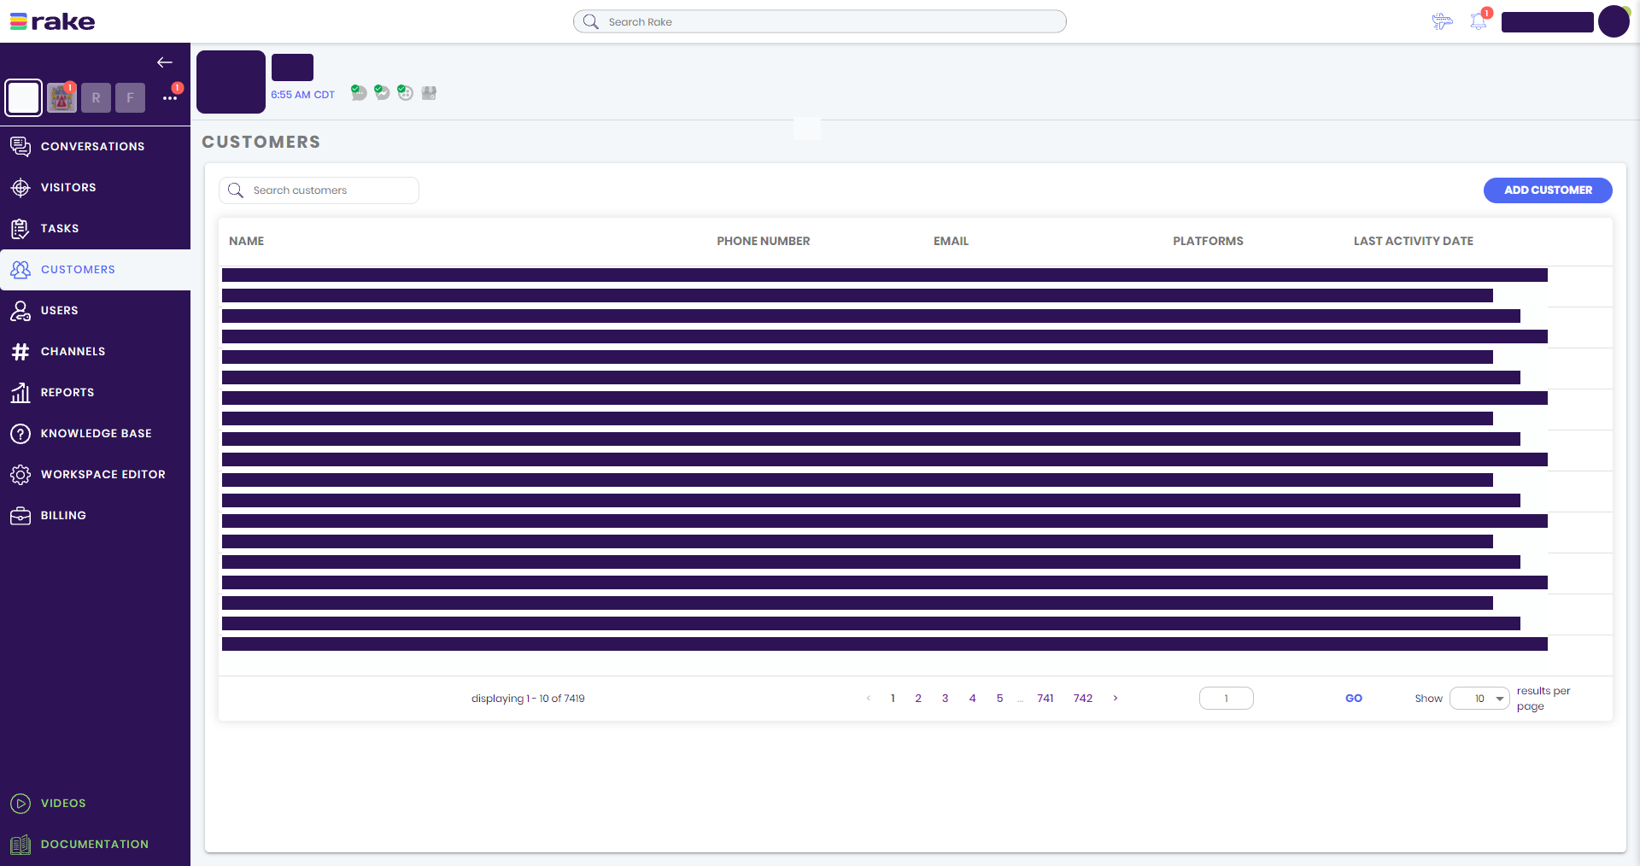
Task: Select the workspace with the crest logo
Action: tap(61, 97)
